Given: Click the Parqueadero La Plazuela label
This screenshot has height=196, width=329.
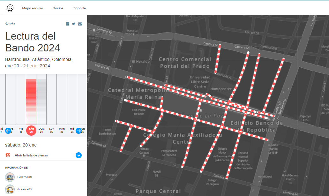Looking at the screenshot, I should [169, 153].
